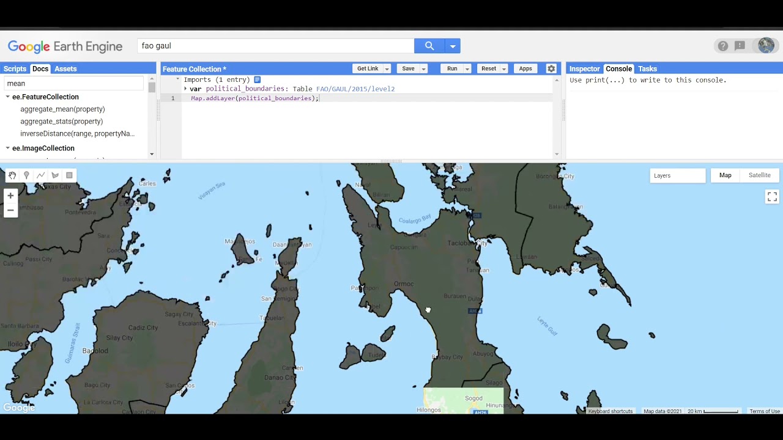783x440 pixels.
Task: Click the blue search magnifier button
Action: click(429, 46)
